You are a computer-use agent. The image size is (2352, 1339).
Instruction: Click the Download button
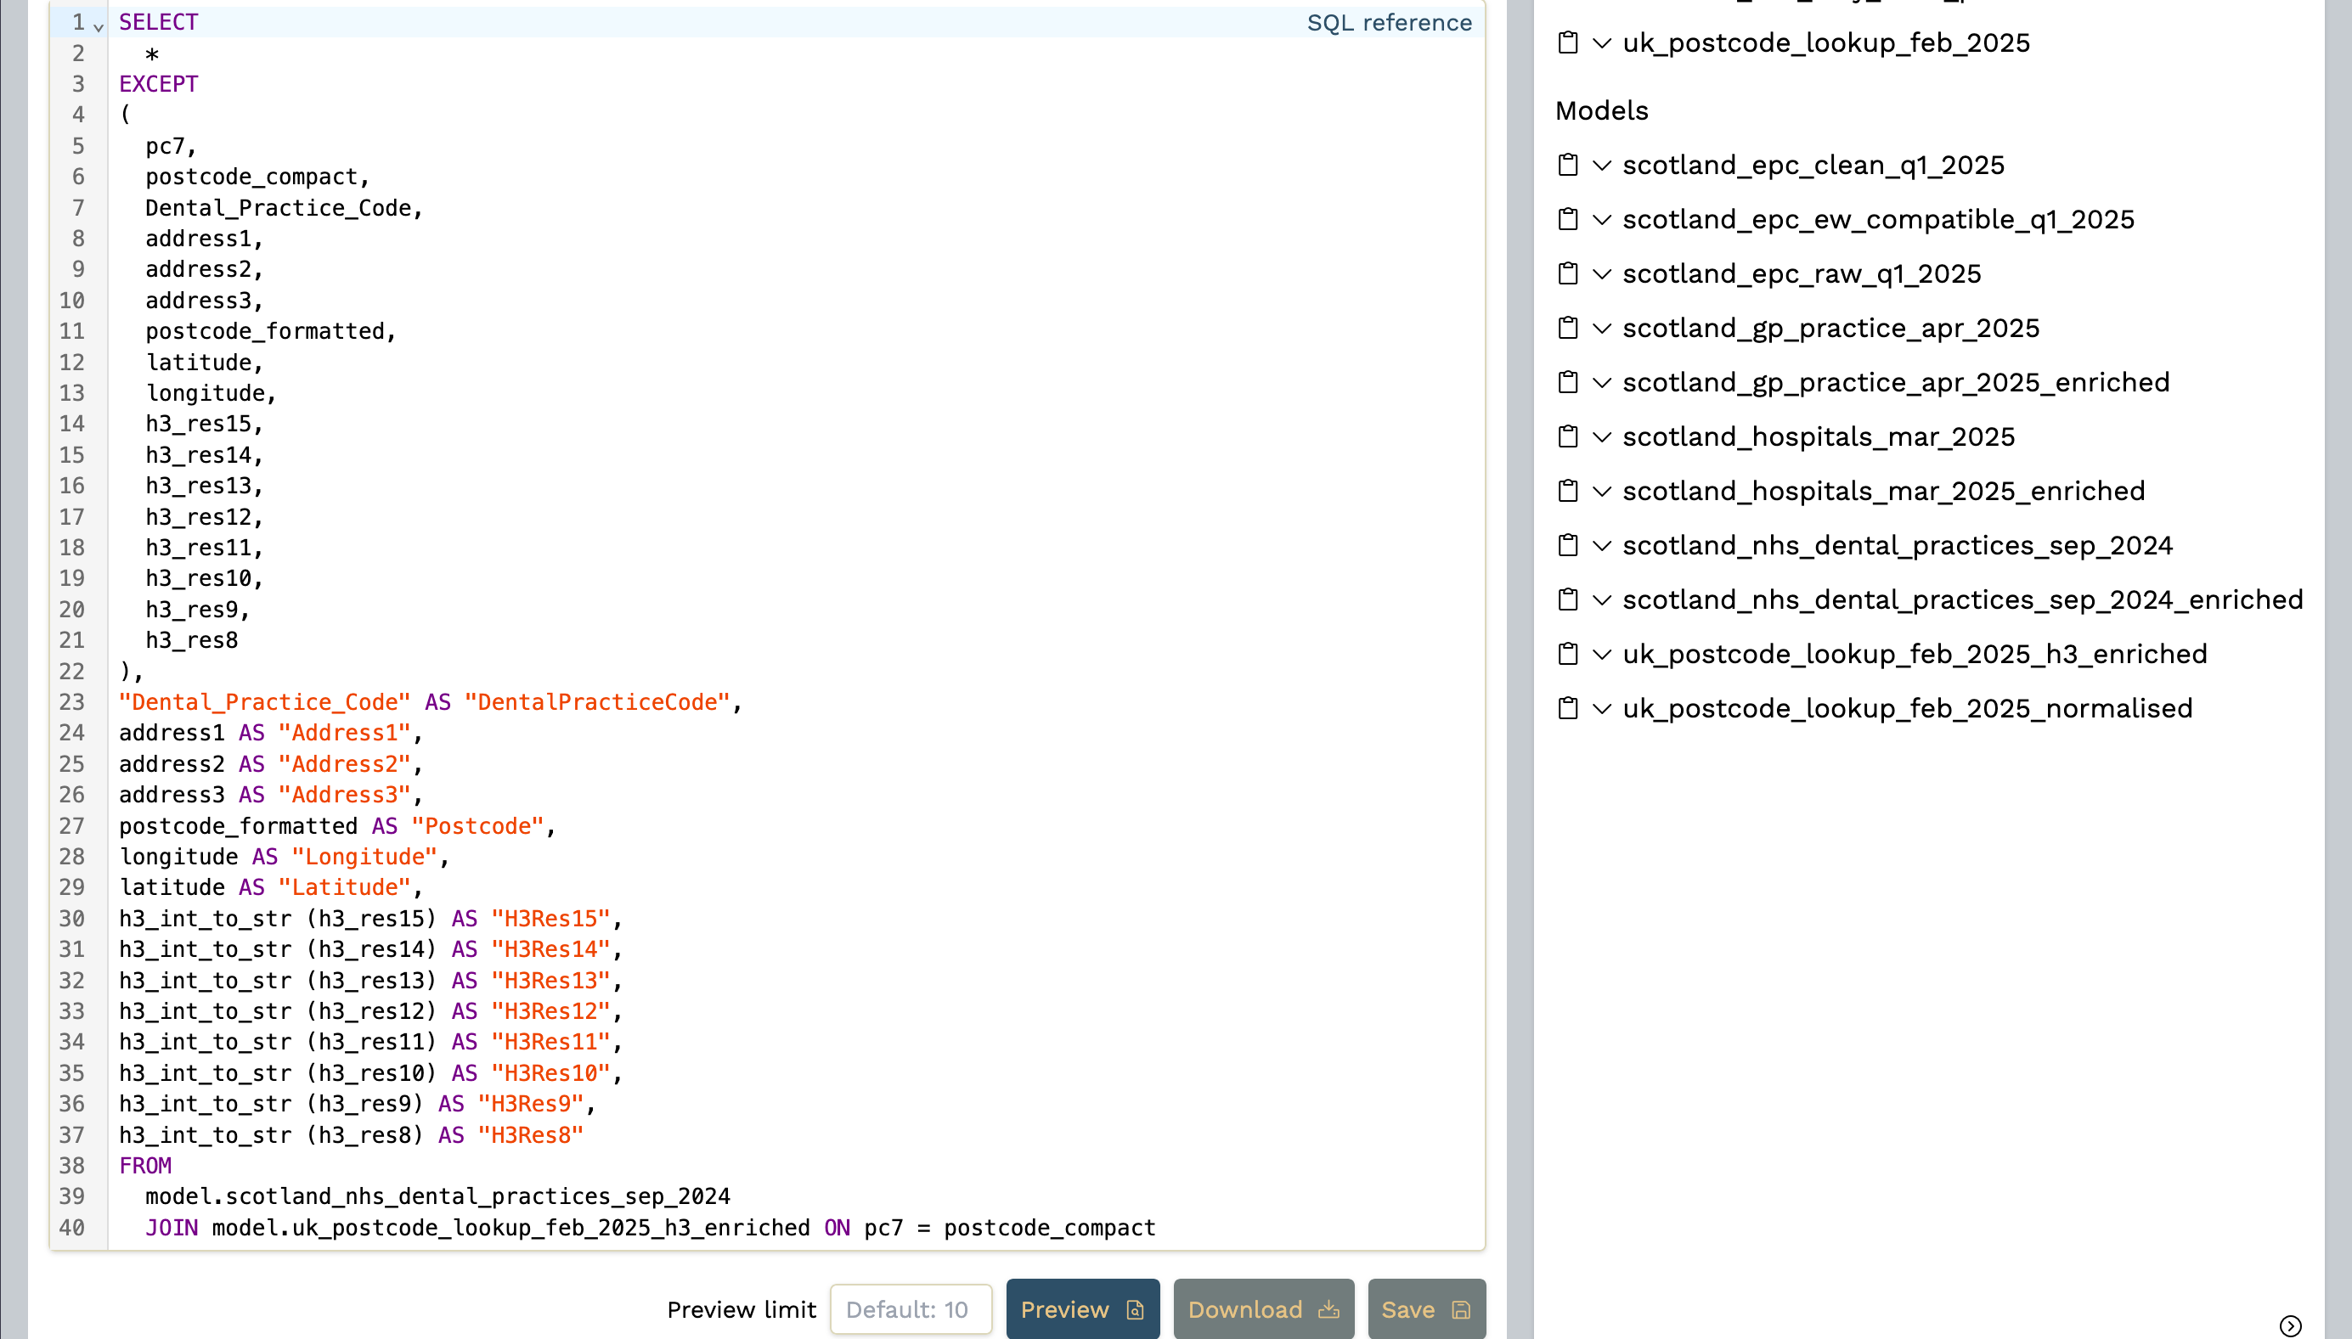pos(1262,1308)
